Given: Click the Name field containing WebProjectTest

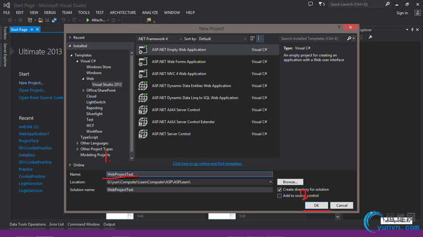Looking at the screenshot, I should [190, 175].
